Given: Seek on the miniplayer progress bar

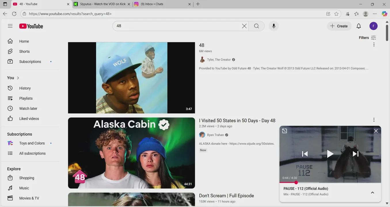Looking at the screenshot, I should pos(330,182).
